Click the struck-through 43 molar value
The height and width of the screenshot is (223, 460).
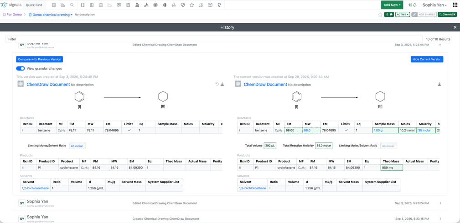(x=389, y=146)
